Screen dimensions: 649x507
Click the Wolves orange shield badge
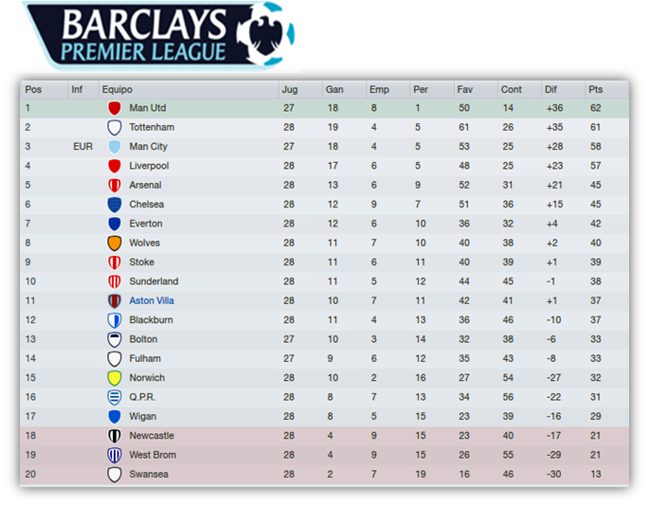coord(115,243)
